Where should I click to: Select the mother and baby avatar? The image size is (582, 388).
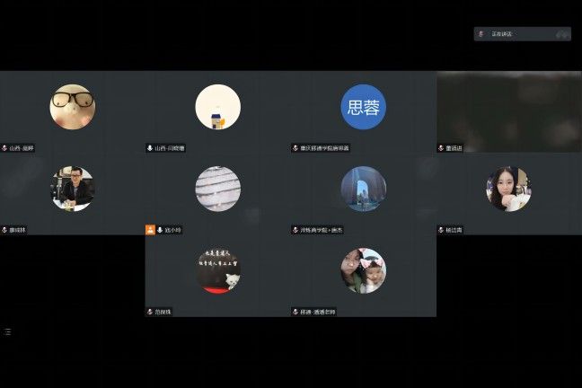pyautogui.click(x=363, y=270)
